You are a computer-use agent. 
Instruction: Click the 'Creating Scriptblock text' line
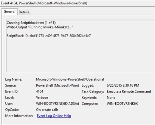click(x=31, y=23)
